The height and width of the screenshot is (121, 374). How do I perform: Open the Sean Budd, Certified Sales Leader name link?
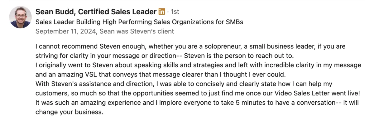pos(96,12)
